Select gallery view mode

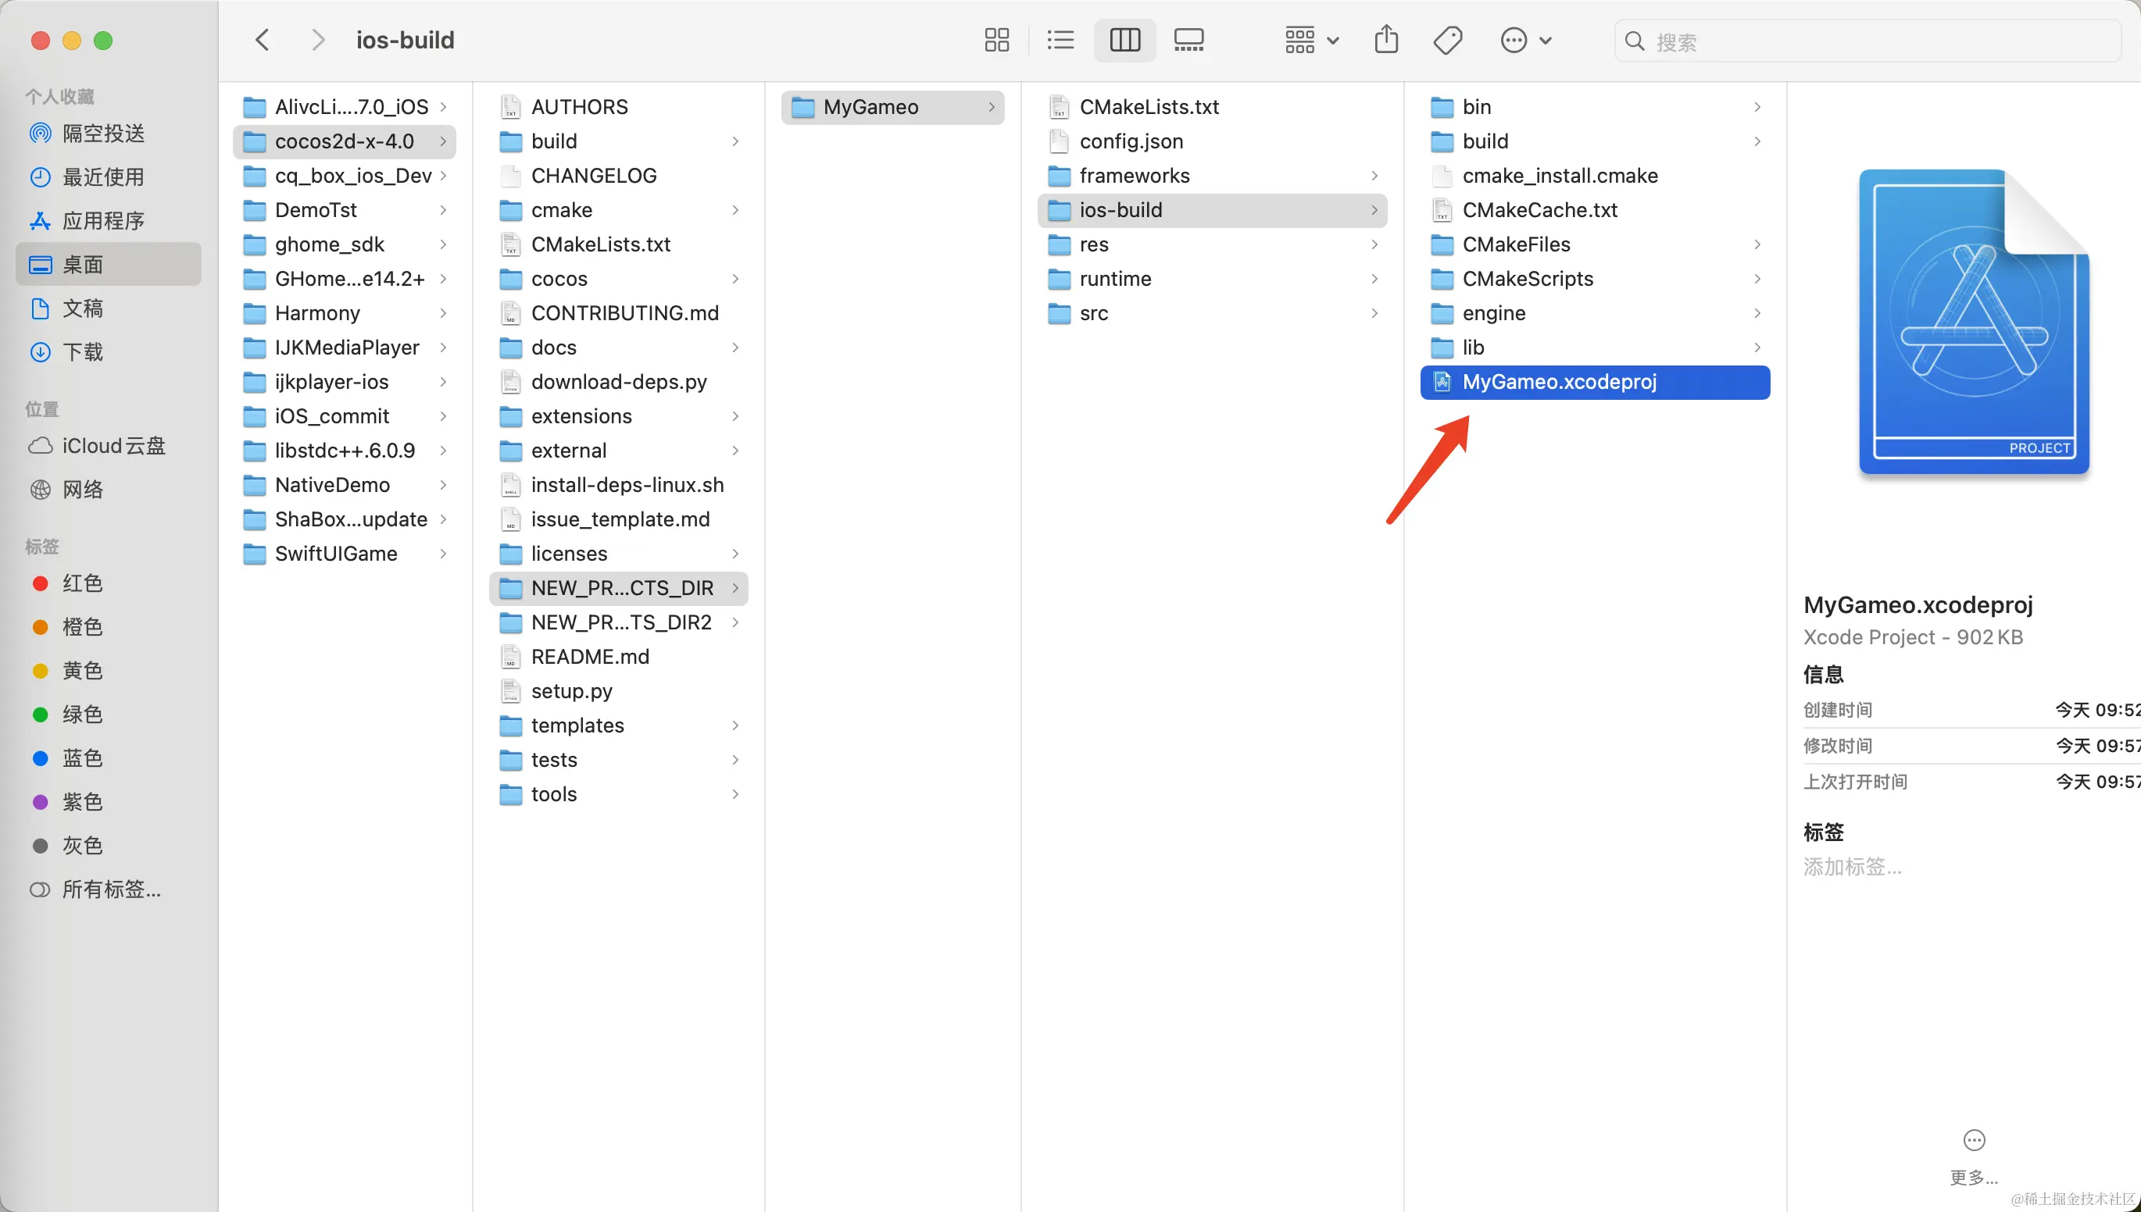pos(1188,40)
